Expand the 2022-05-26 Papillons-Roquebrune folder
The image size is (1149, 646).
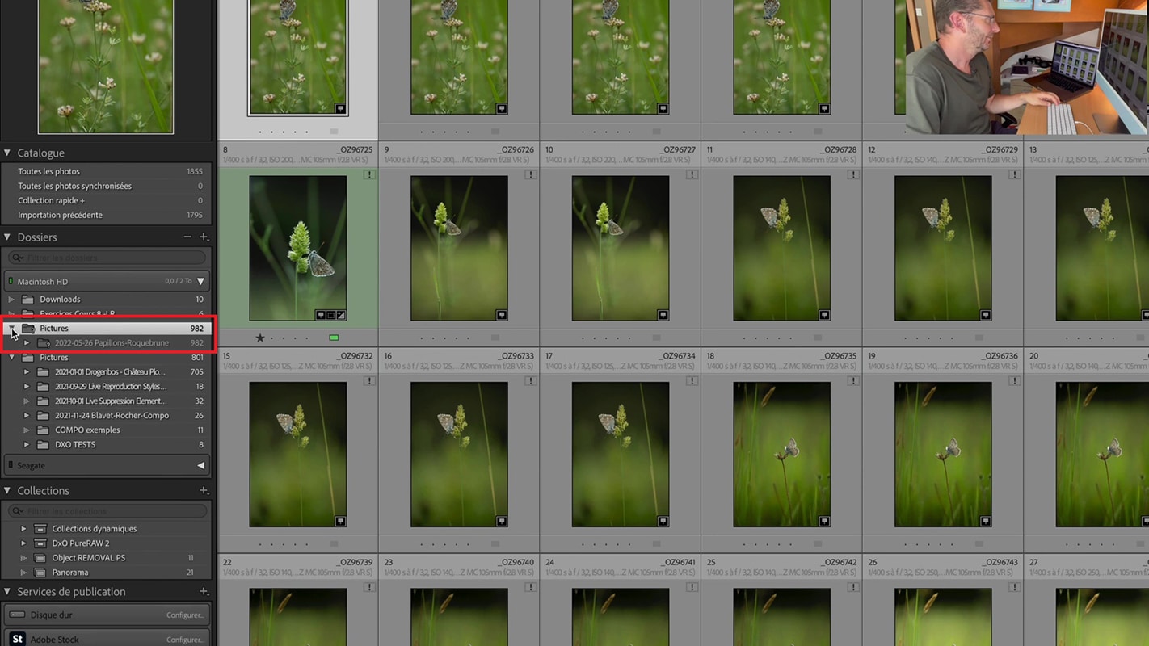point(27,343)
